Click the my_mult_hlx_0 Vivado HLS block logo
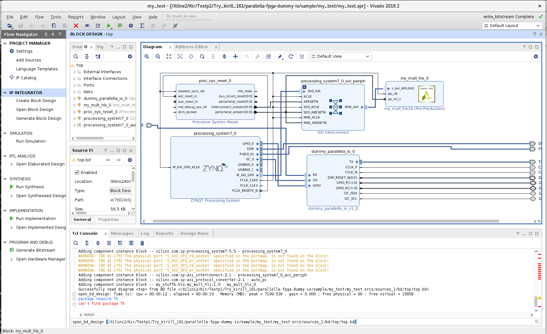547x334 pixels. (x=427, y=94)
